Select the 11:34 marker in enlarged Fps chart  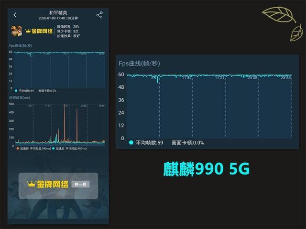187,78
